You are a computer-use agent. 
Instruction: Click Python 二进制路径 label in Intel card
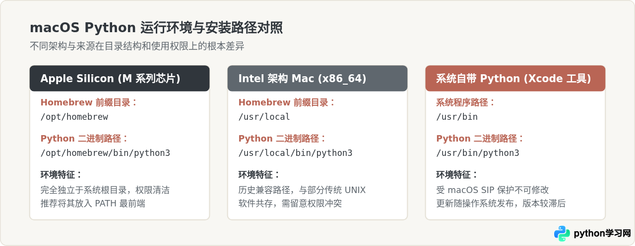point(282,139)
